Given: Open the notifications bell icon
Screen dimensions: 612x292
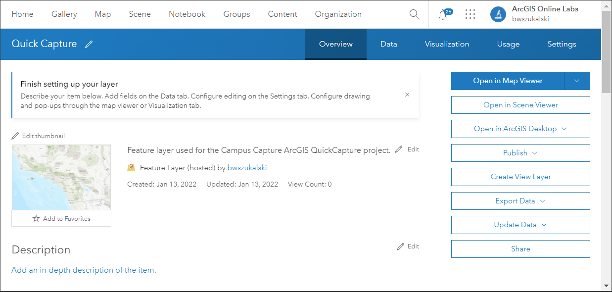Looking at the screenshot, I should tap(443, 15).
